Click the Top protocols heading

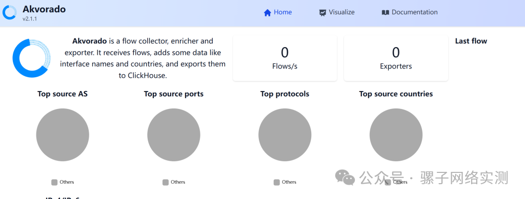[285, 94]
